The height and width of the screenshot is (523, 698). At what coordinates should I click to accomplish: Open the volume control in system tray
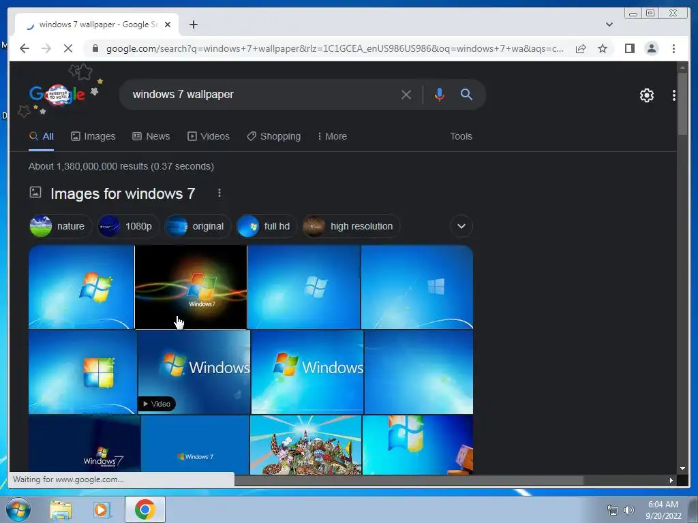[628, 509]
